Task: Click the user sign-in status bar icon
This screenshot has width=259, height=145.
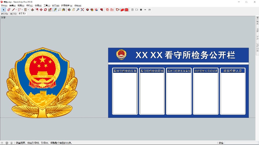Action: point(12,143)
